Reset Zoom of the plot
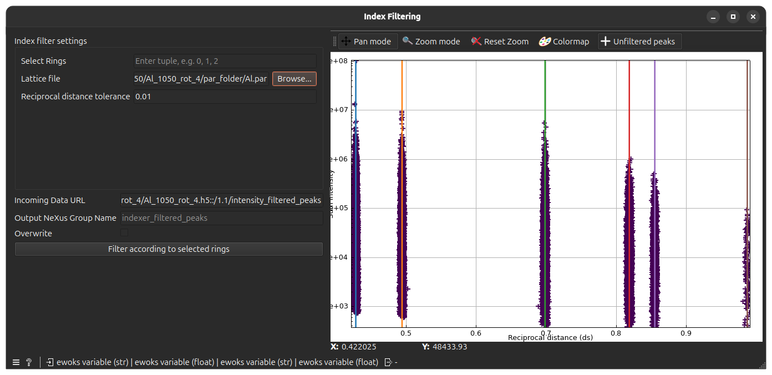772x375 pixels. 500,42
